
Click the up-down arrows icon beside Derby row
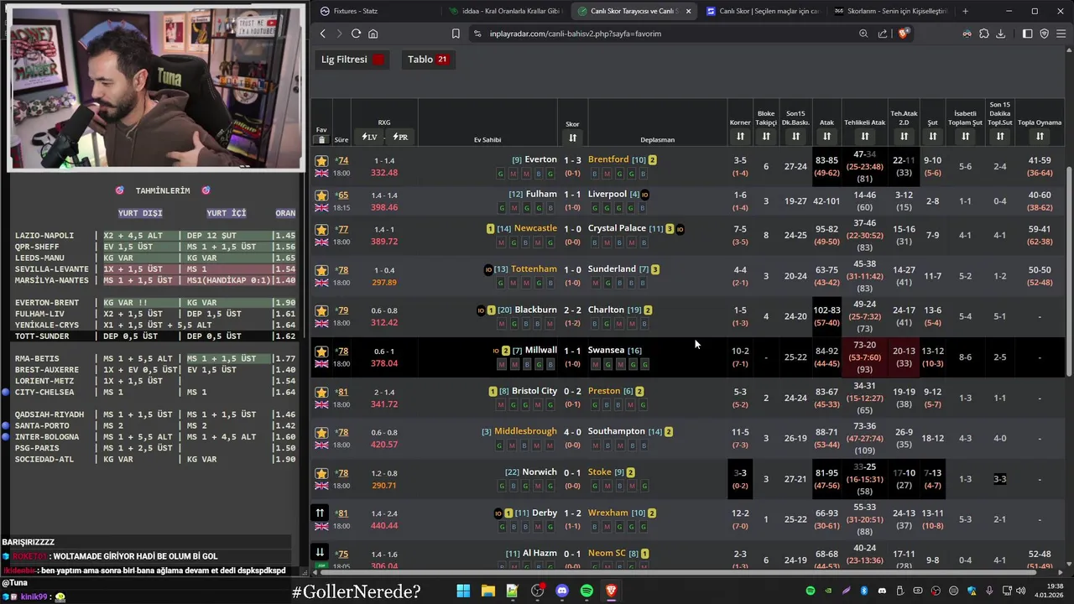[320, 513]
